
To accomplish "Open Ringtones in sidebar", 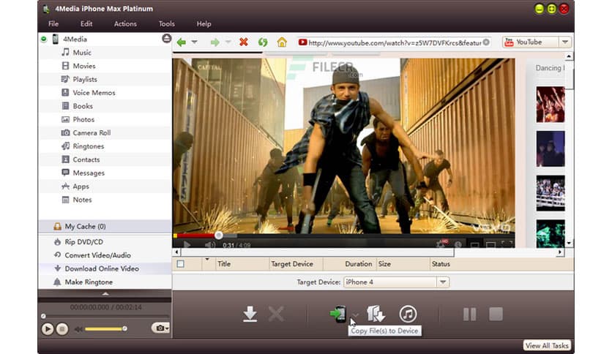I will [x=88, y=146].
